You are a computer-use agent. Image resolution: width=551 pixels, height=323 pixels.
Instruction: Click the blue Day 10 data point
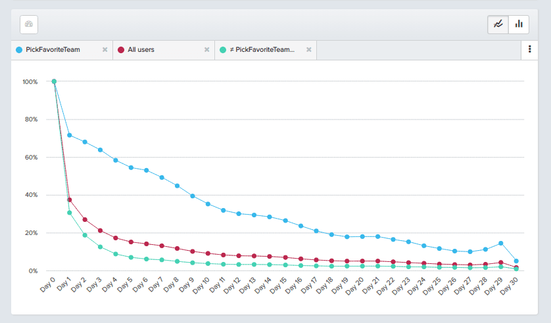coord(208,204)
